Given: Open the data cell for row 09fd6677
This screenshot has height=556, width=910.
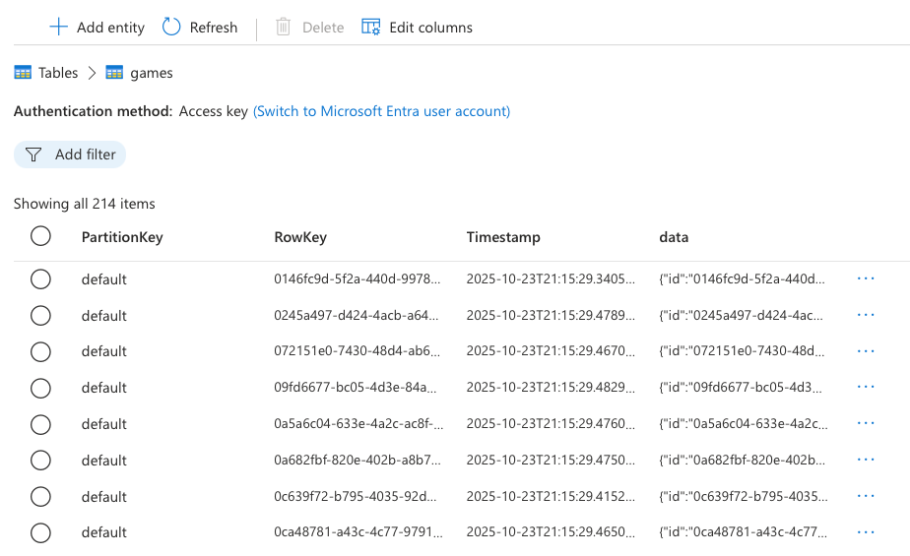Looking at the screenshot, I should 743,388.
